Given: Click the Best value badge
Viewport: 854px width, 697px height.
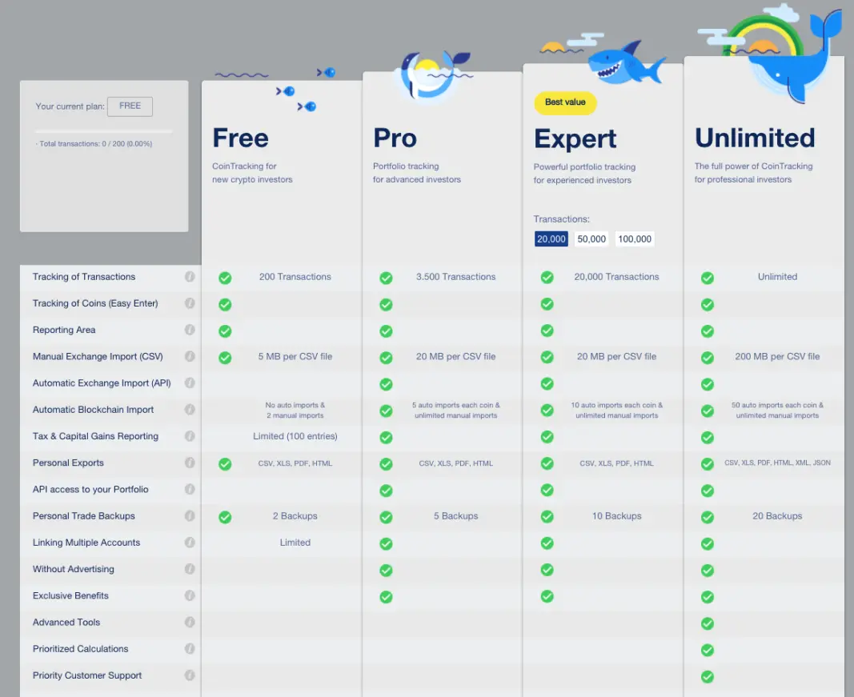Looking at the screenshot, I should 565,102.
